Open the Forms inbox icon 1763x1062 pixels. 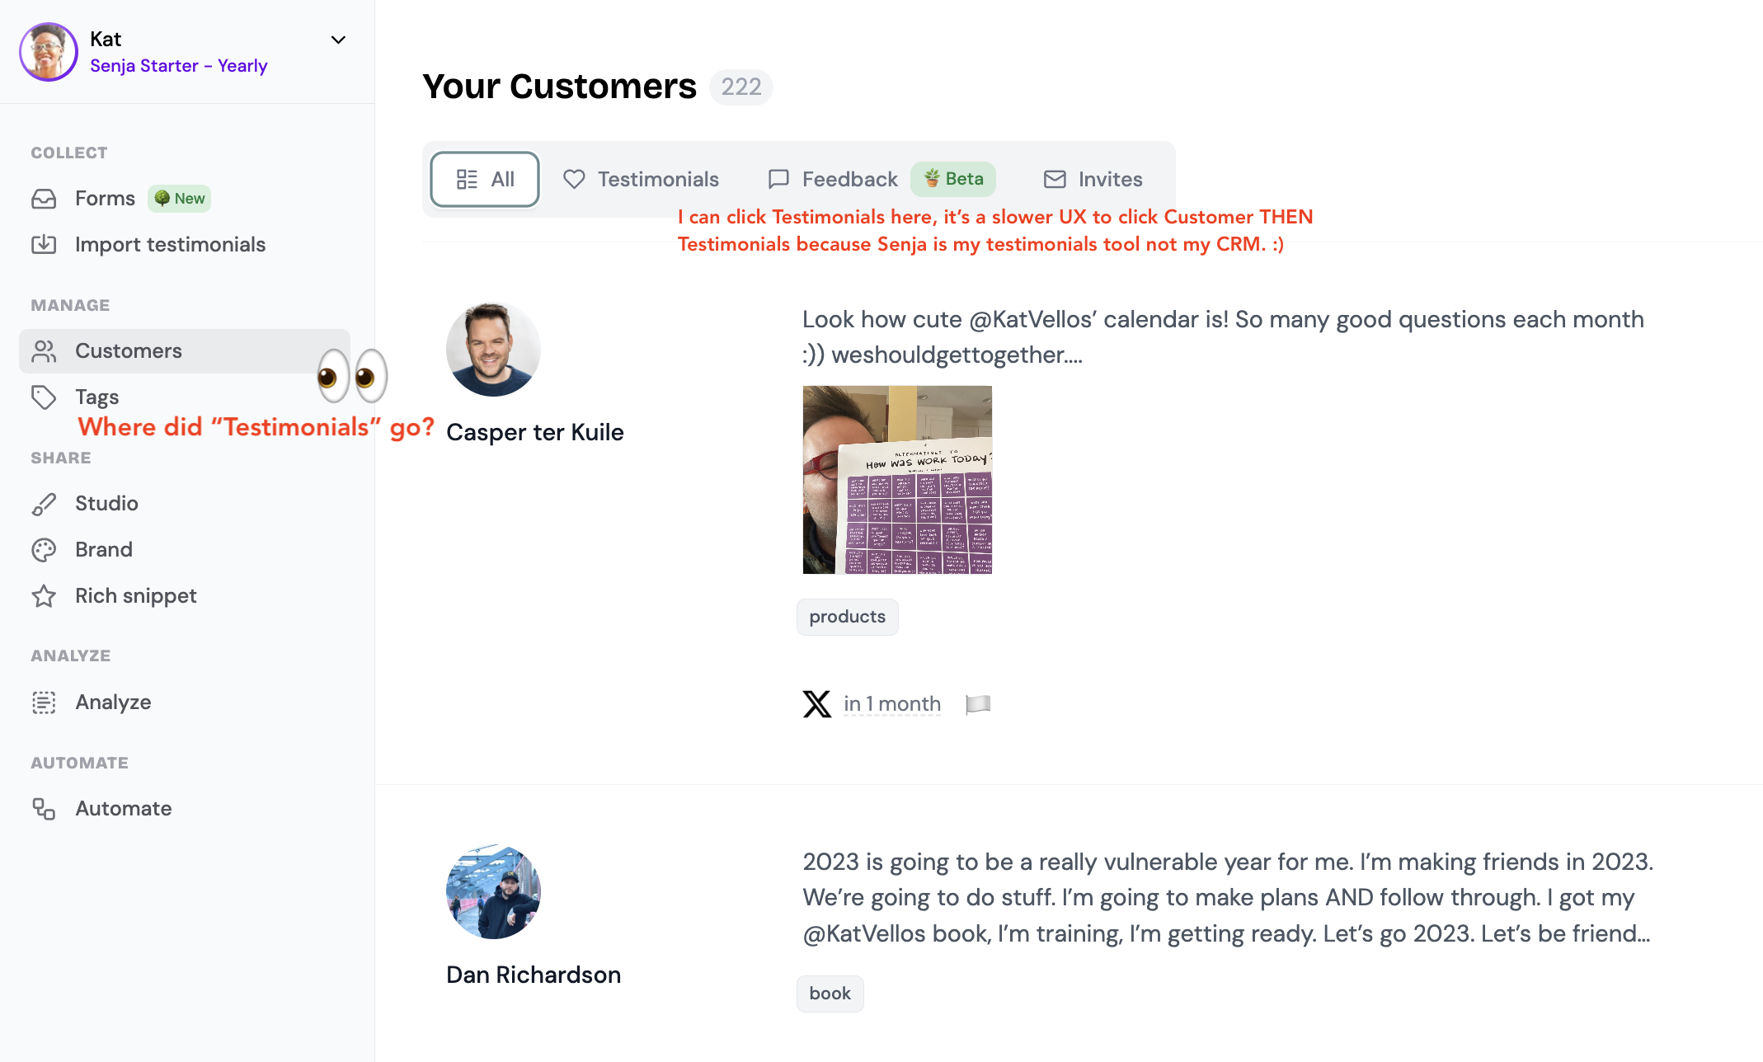[44, 199]
